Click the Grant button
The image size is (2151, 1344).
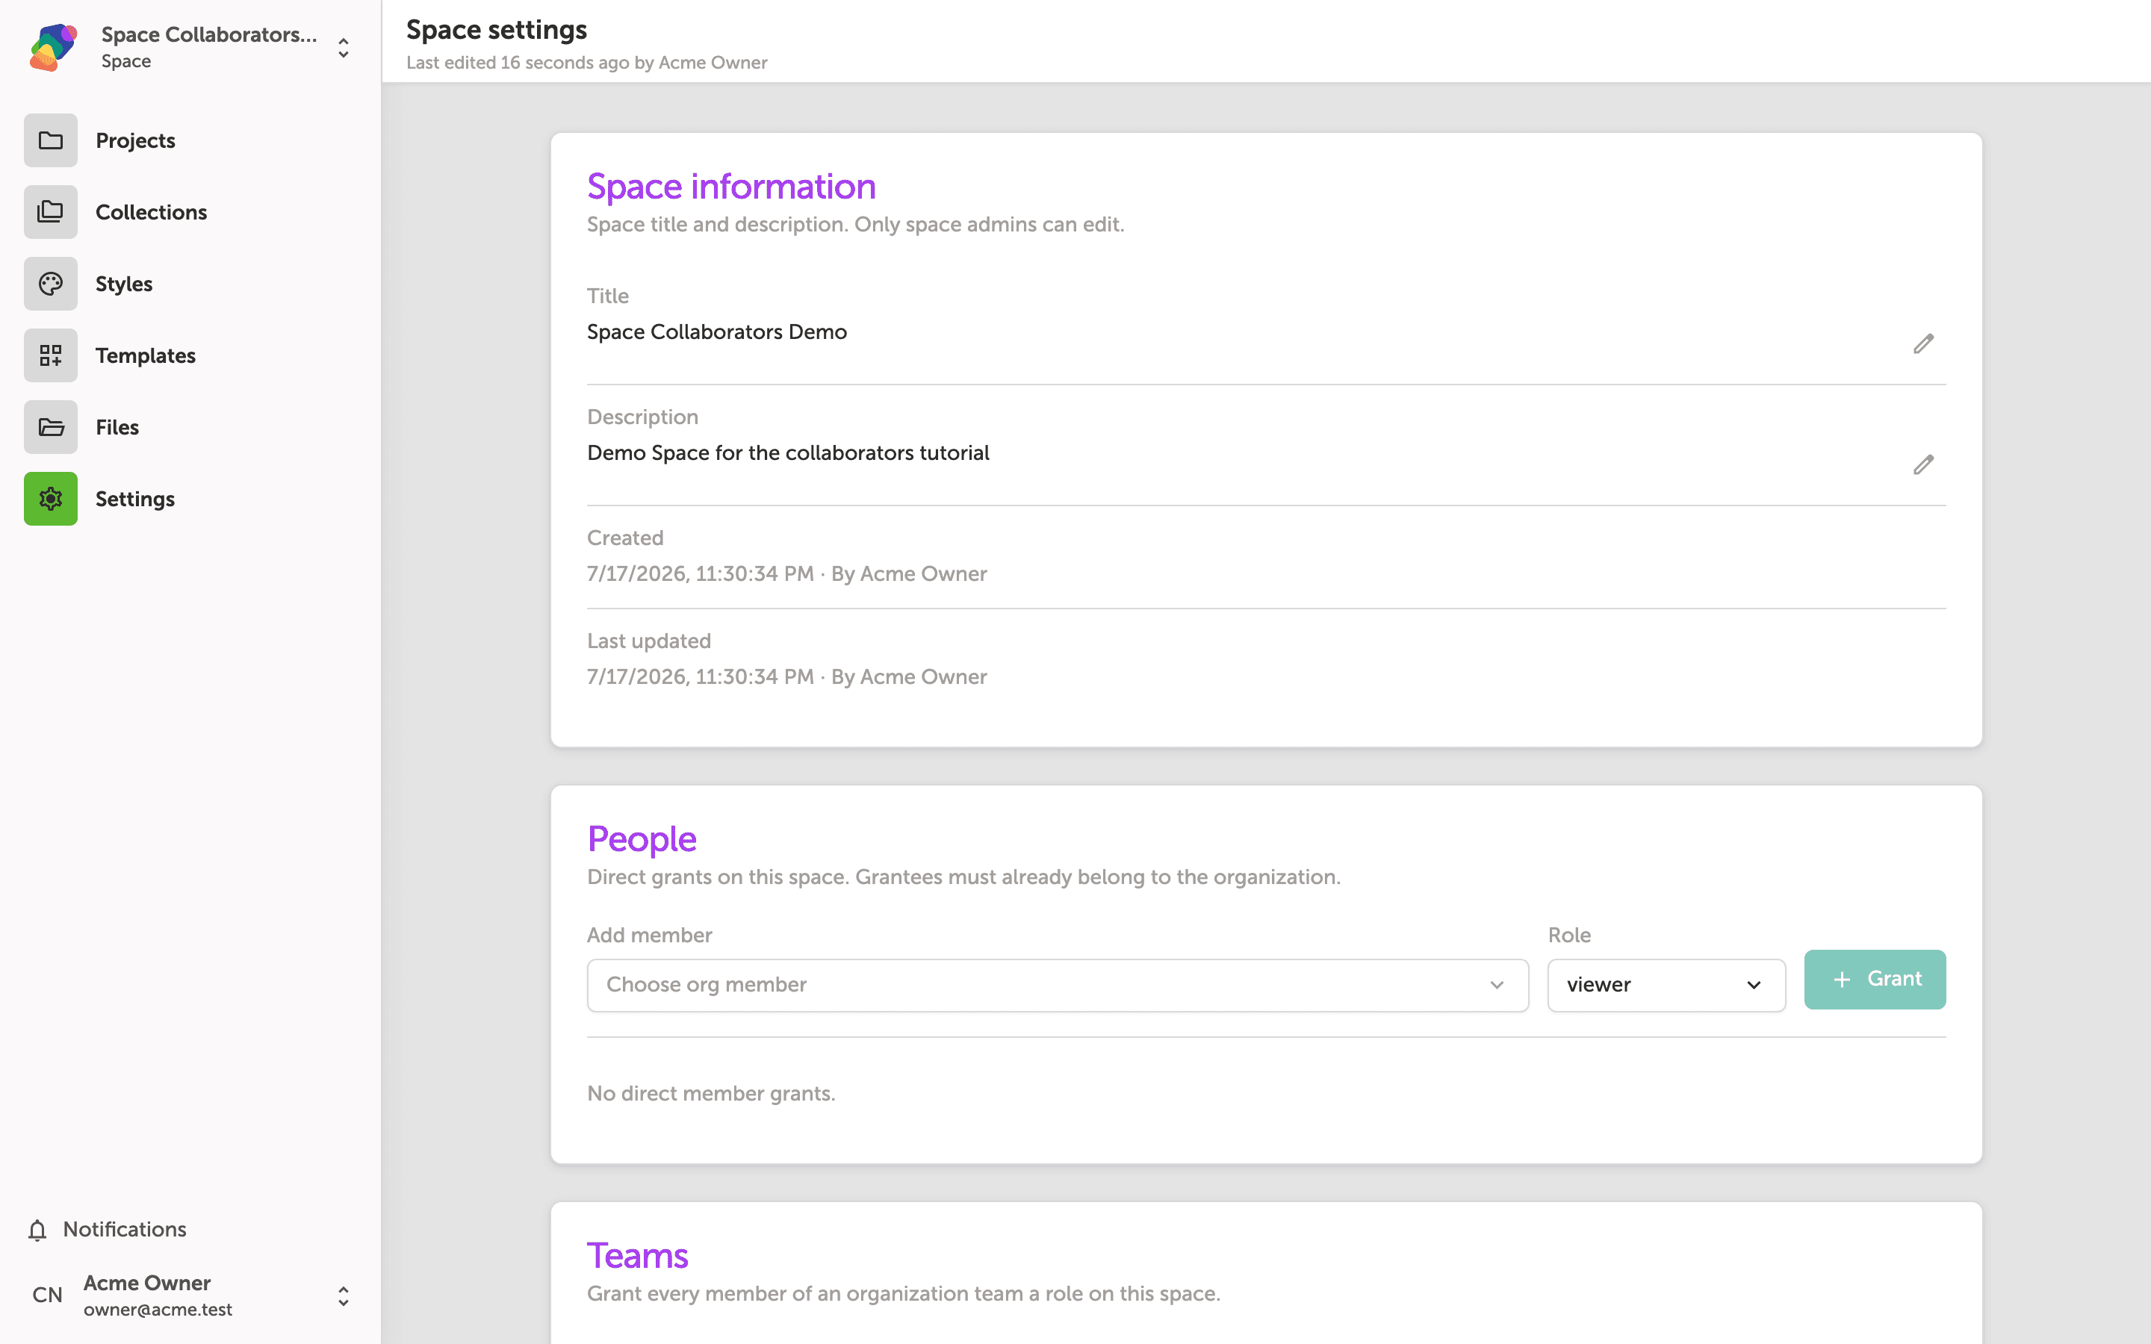[x=1875, y=979]
